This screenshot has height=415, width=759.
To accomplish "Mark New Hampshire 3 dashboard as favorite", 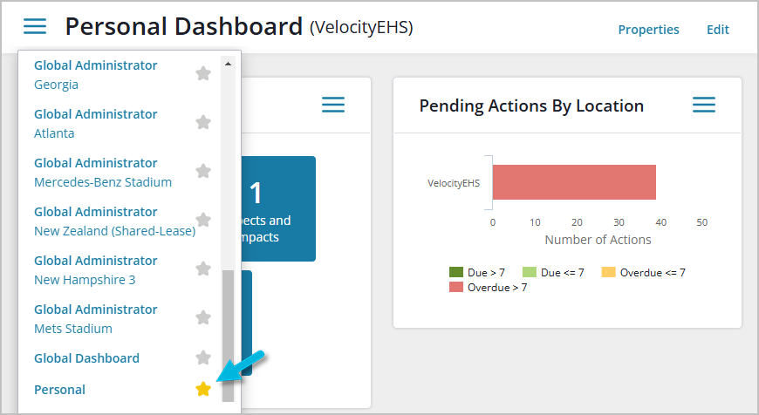I will pyautogui.click(x=203, y=269).
